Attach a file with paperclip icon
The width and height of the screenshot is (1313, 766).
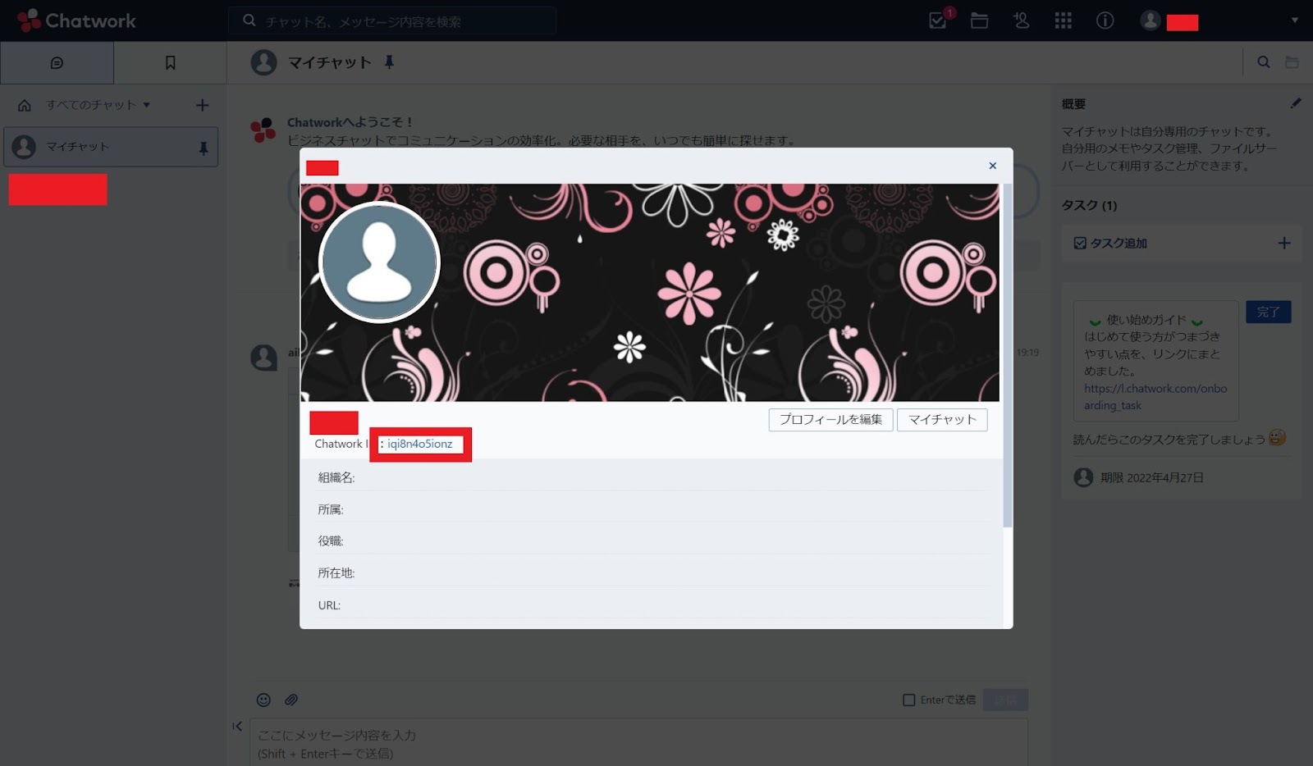click(291, 700)
